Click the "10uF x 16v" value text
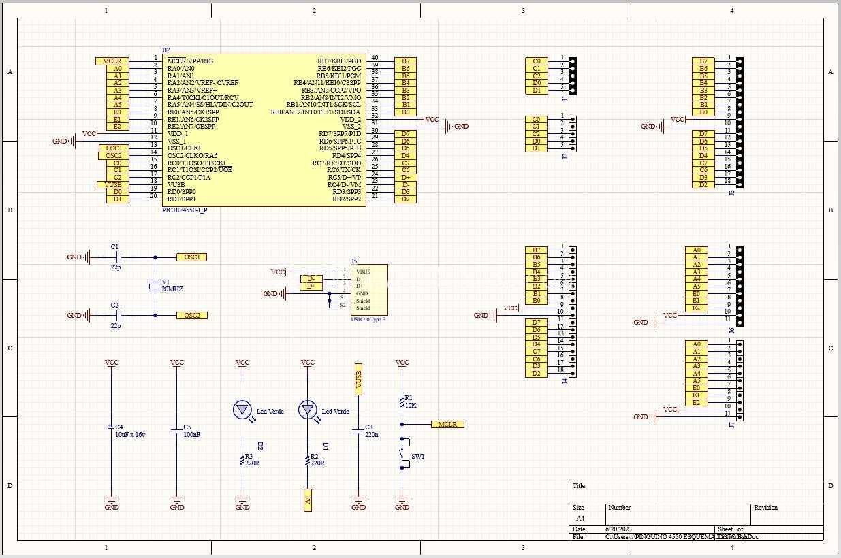The image size is (841, 558). (x=130, y=434)
